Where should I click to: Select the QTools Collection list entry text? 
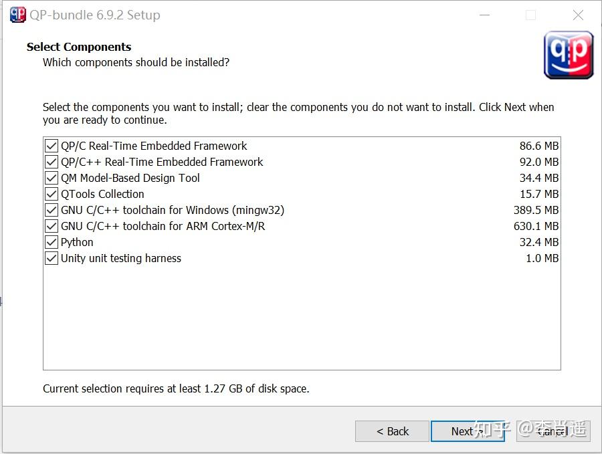point(102,194)
